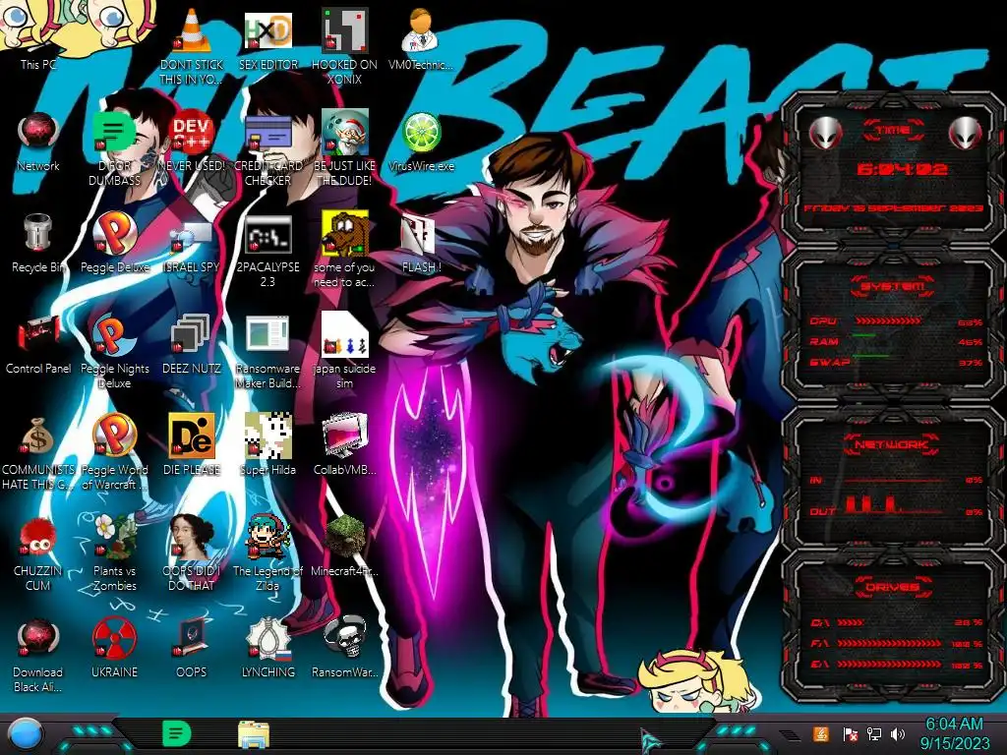
Task: Select the Download Black Ali... icon
Action: [x=38, y=656]
